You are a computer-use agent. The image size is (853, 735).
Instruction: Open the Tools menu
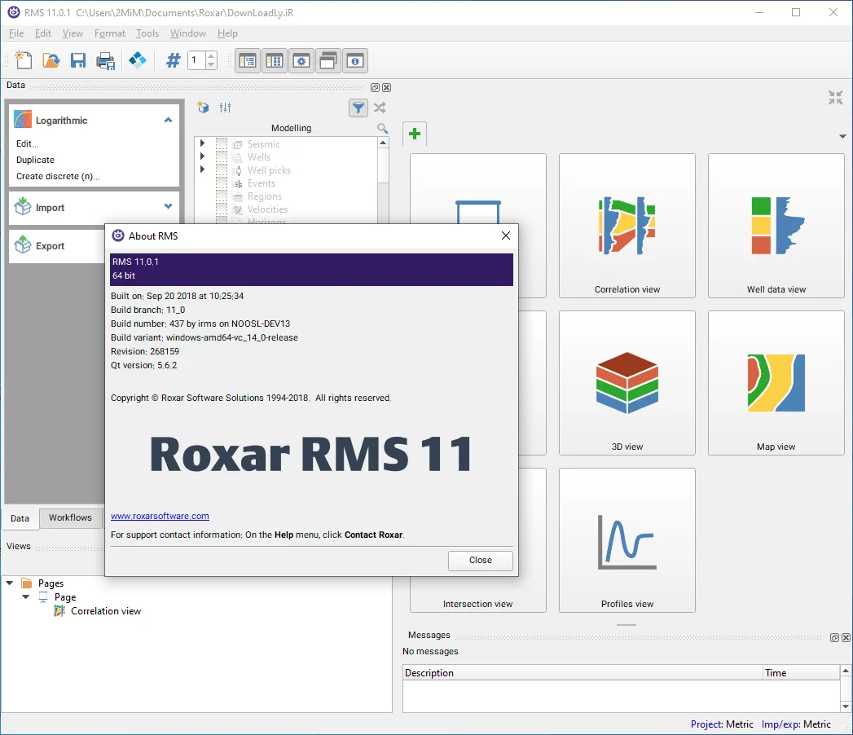[x=147, y=33]
